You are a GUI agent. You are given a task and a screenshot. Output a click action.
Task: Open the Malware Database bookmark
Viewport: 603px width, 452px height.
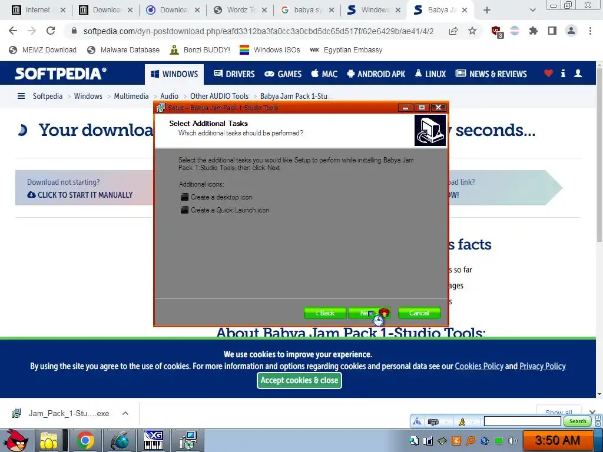click(x=123, y=50)
